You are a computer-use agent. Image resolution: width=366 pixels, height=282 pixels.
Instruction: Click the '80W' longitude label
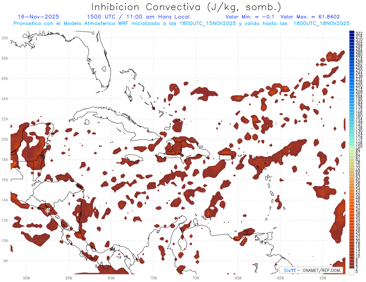coord(111,278)
